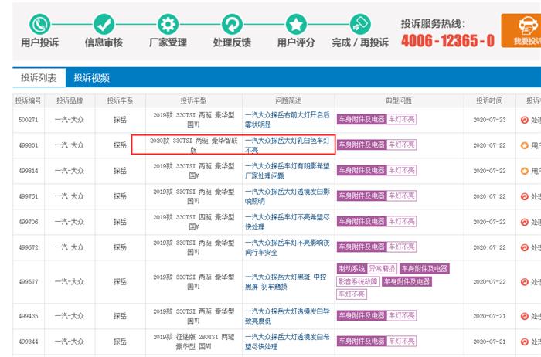Click the 投诉品牌 column header
Viewport: 541px width, 357px height.
coord(70,100)
